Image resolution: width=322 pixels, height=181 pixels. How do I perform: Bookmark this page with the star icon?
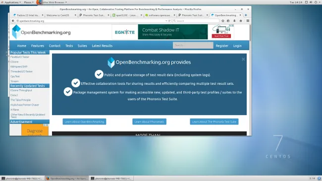(223, 21)
